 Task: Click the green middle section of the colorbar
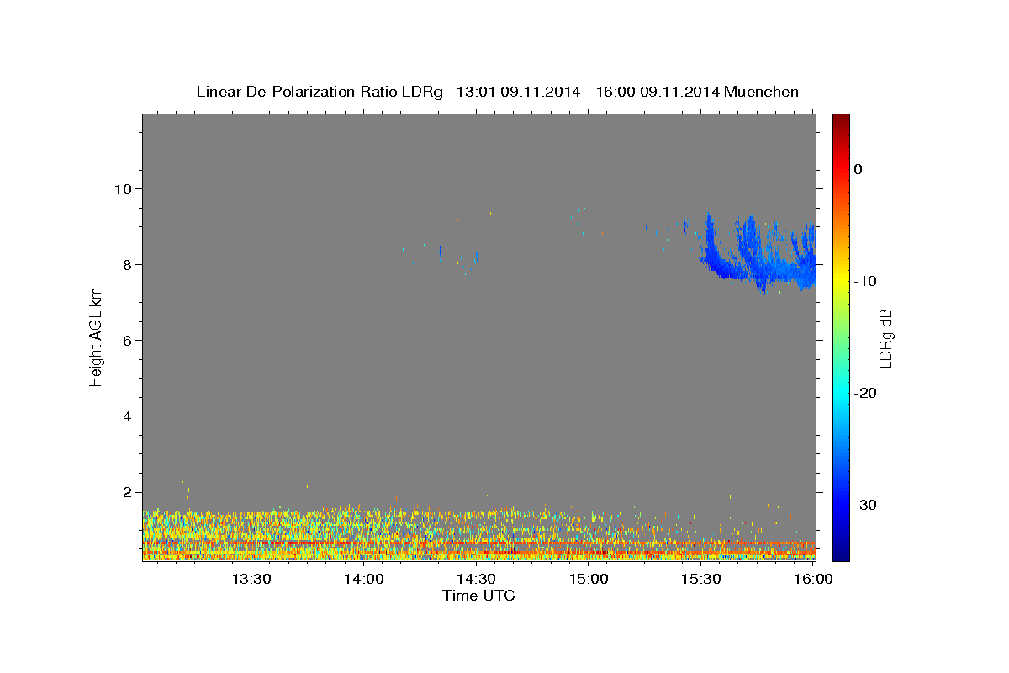coord(841,336)
